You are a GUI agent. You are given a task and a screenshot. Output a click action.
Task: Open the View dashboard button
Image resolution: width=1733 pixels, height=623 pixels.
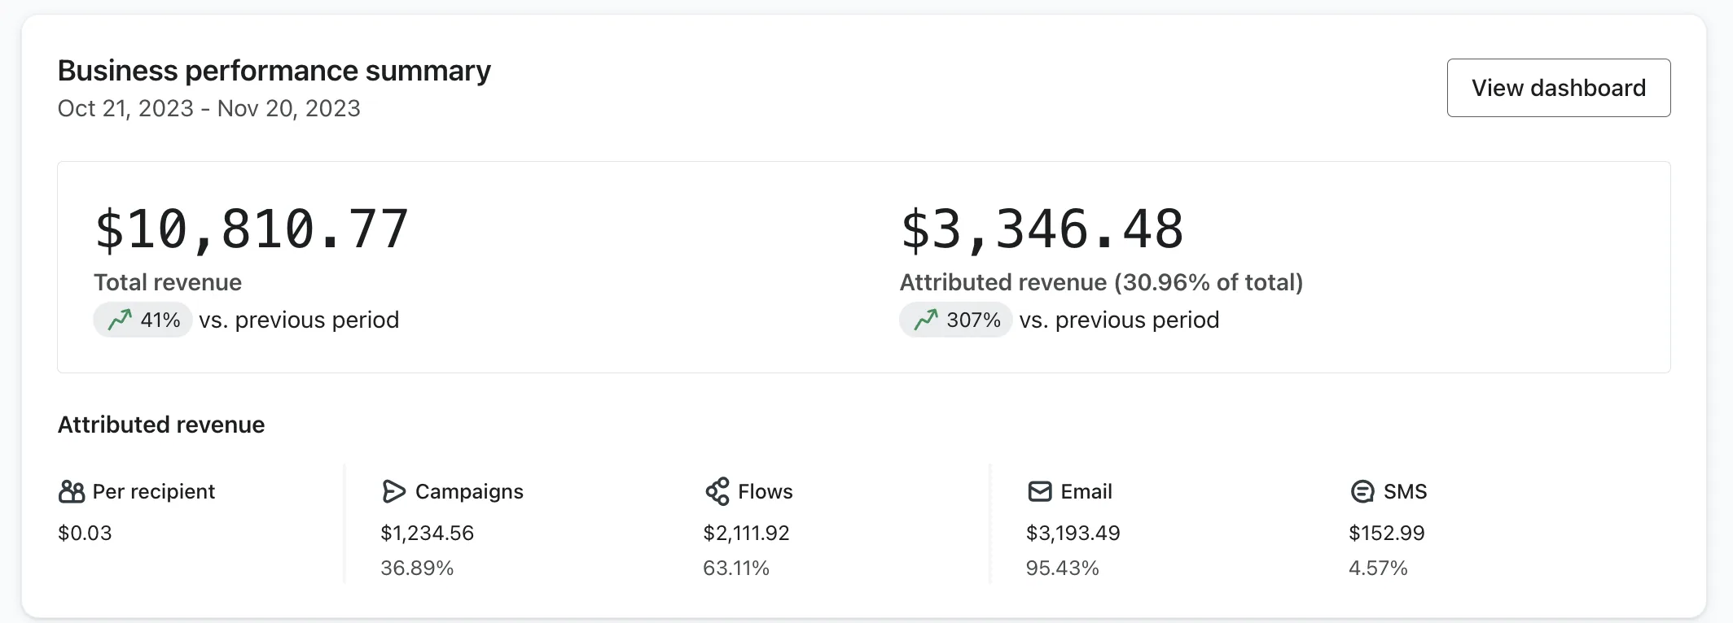coord(1558,88)
